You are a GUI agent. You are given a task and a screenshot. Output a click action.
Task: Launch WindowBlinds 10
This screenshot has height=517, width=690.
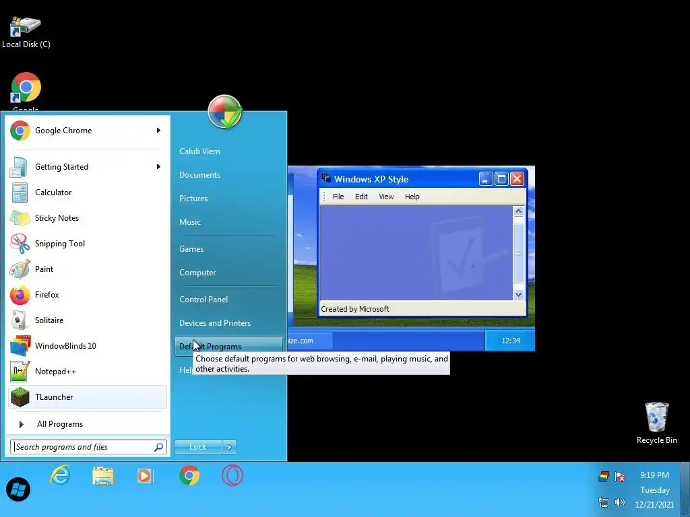(x=87, y=346)
